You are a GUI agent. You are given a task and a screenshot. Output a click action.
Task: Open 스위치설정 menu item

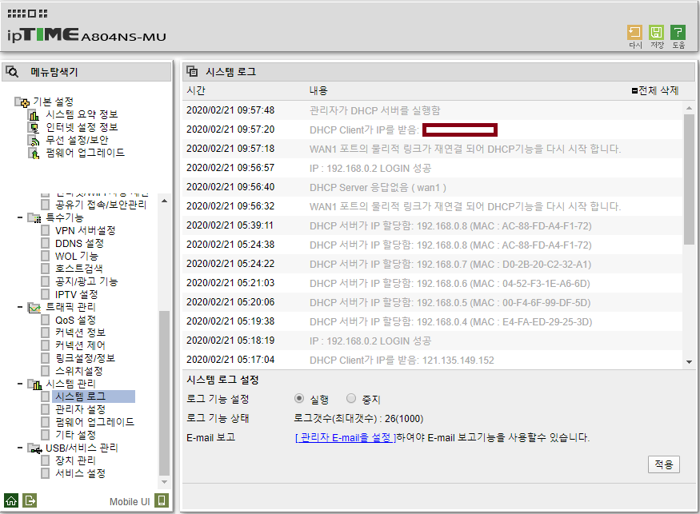[x=79, y=371]
